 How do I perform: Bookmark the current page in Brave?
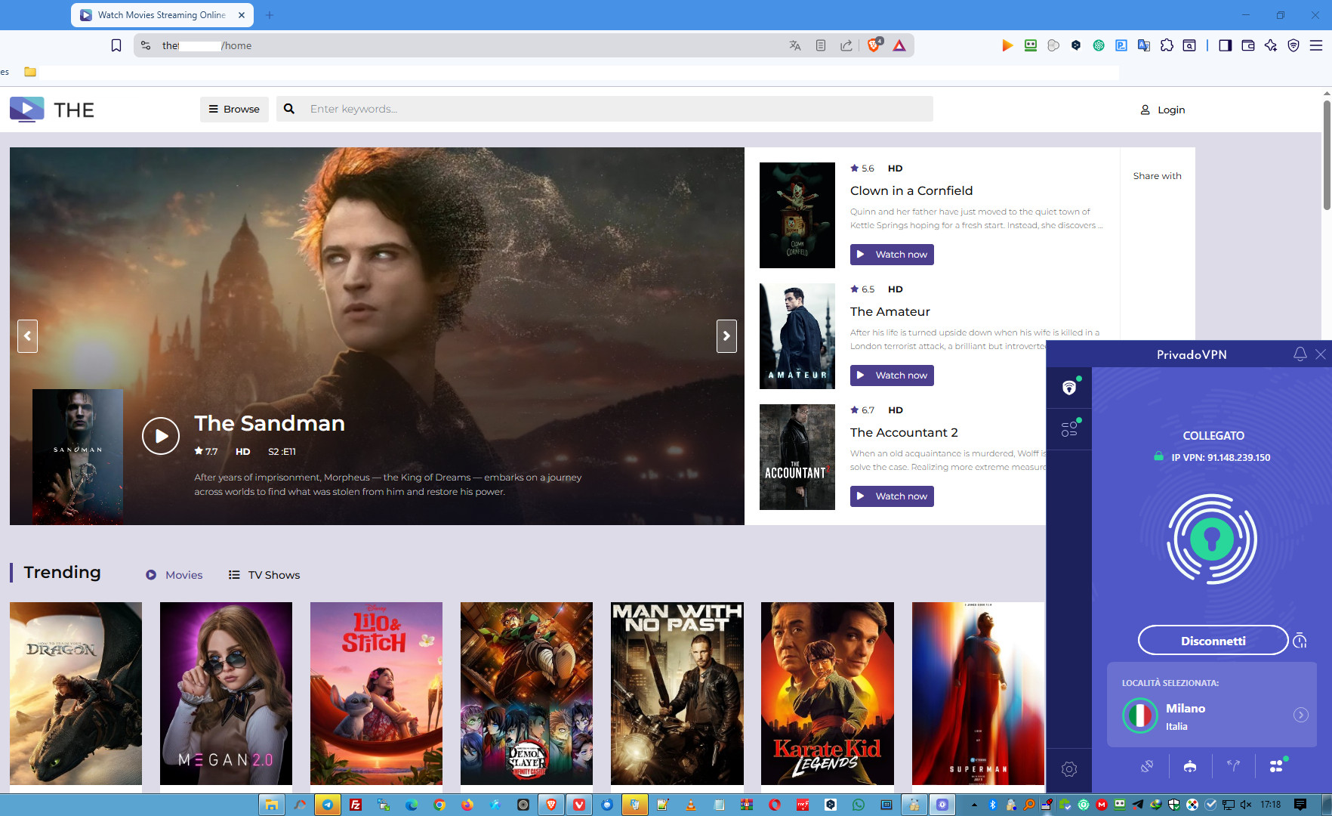coord(116,45)
